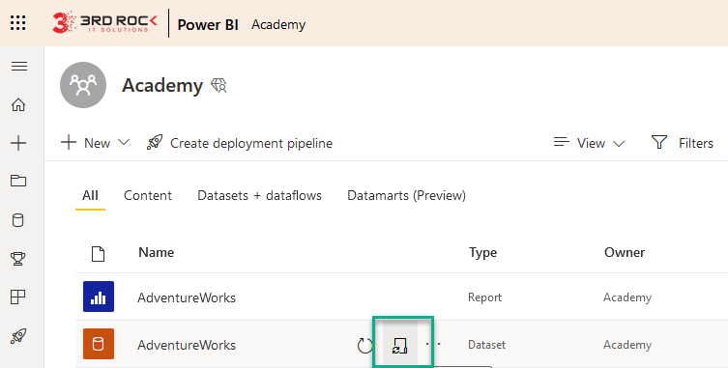Open Metrics trophy icon in sidebar
This screenshot has height=368, width=728.
tap(18, 258)
